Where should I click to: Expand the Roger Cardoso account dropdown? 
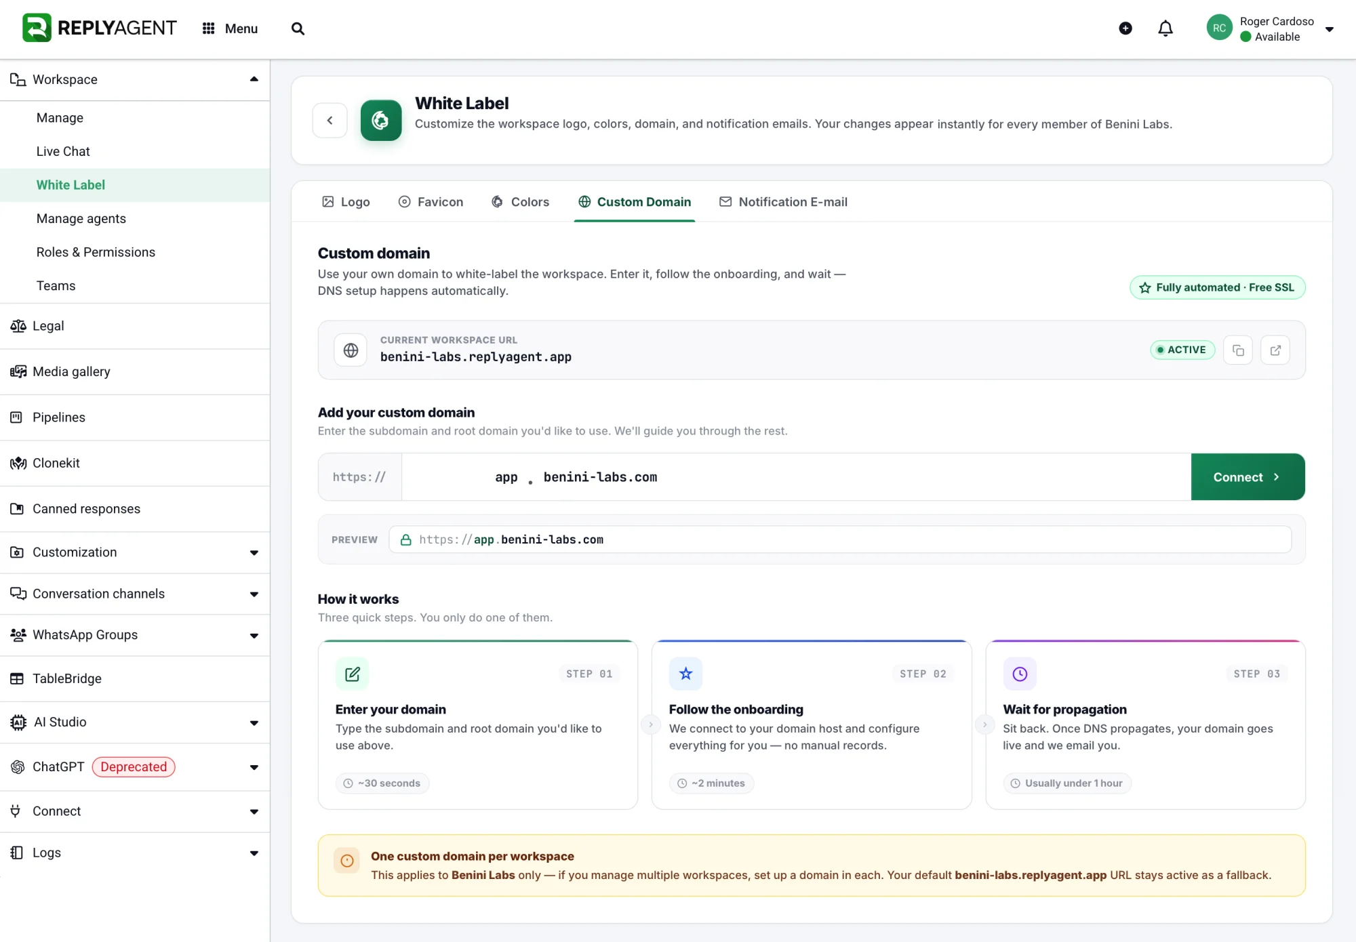coord(1330,29)
